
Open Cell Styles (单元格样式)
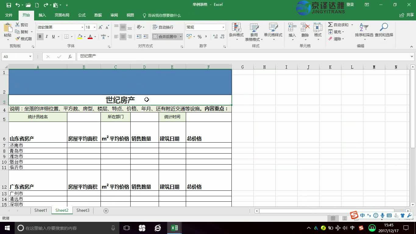pyautogui.click(x=273, y=32)
